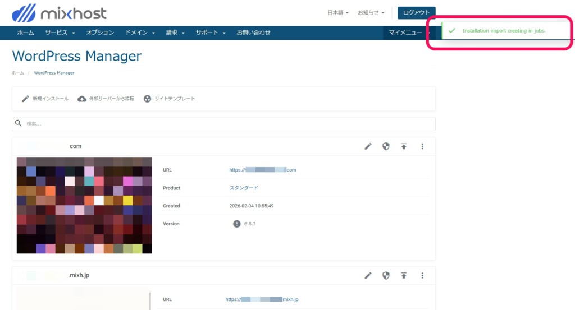Screen dimensions: 575x310
Task: Expand the ドメイン menu
Action: click(x=140, y=33)
